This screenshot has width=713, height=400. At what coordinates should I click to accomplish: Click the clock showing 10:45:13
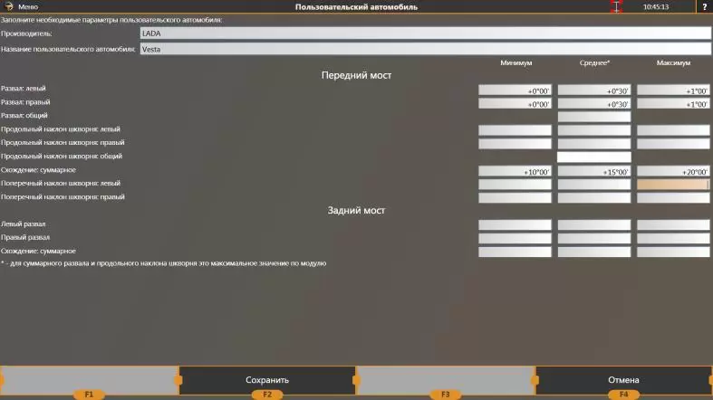tap(656, 7)
